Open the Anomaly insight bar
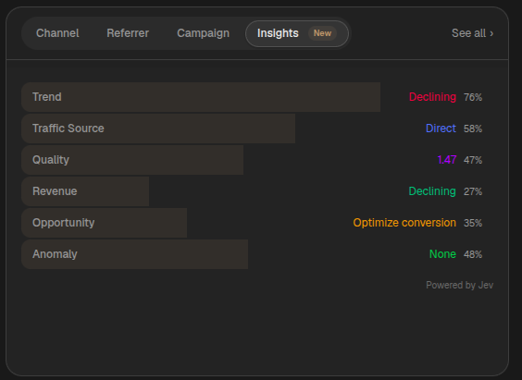522x380 pixels. click(x=135, y=254)
